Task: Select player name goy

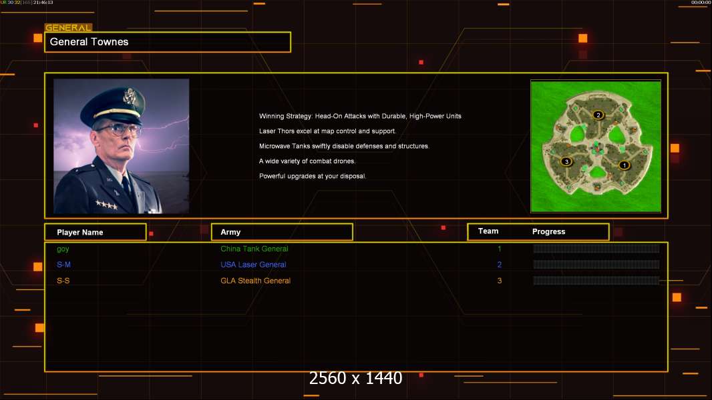Action: coord(63,249)
